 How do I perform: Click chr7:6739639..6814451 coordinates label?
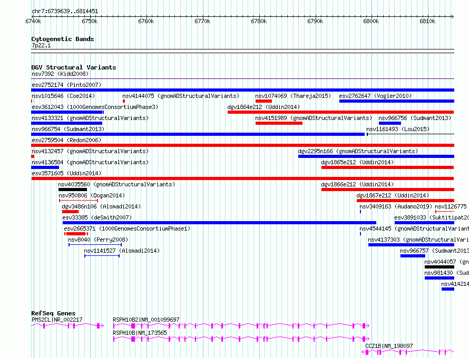coord(65,12)
